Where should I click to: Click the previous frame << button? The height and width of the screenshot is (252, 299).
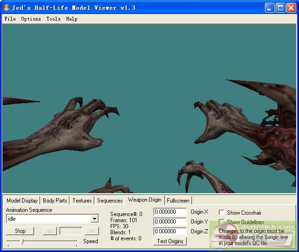coord(50,231)
